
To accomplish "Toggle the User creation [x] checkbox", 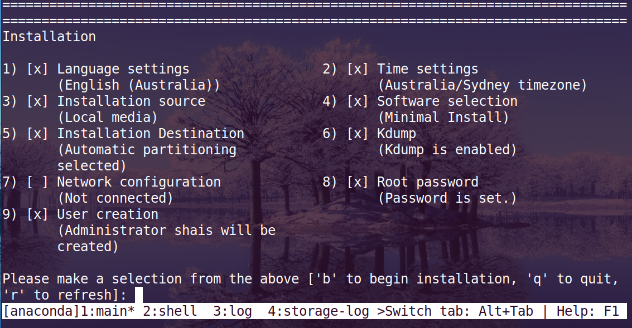I will (37, 214).
